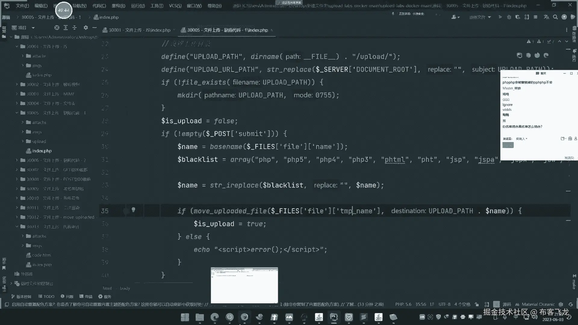Open Project panel settings gear
The height and width of the screenshot is (325, 578).
(x=86, y=28)
